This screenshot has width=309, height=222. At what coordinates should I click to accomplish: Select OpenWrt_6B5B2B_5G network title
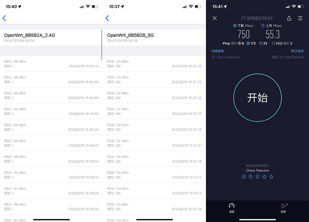click(130, 35)
